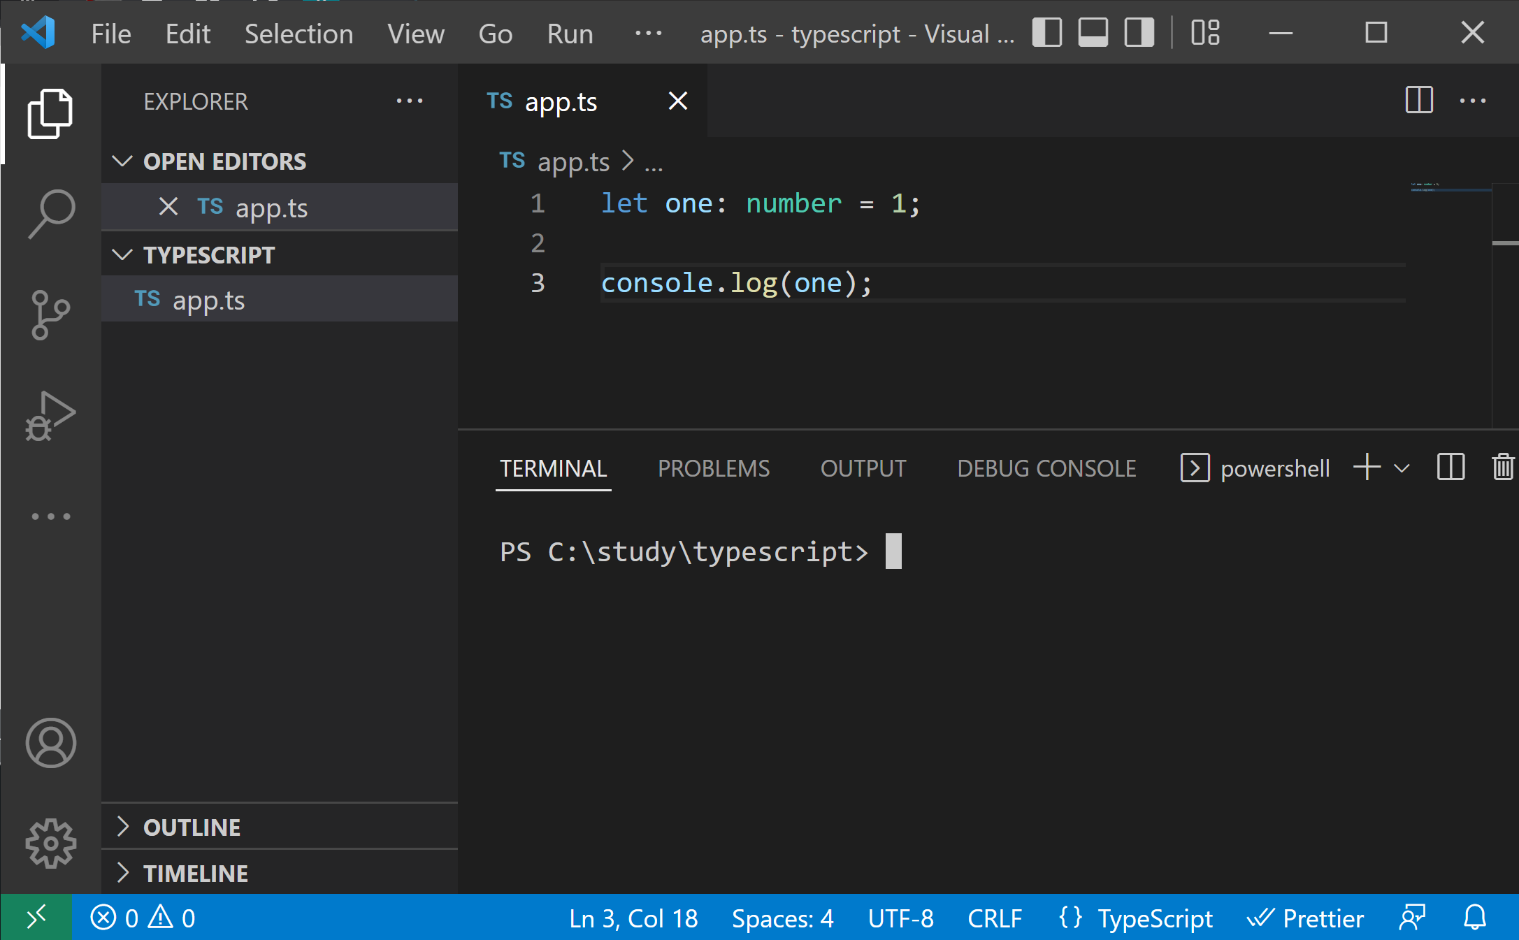
Task: Toggle the bottom panel layout button
Action: 1093,33
